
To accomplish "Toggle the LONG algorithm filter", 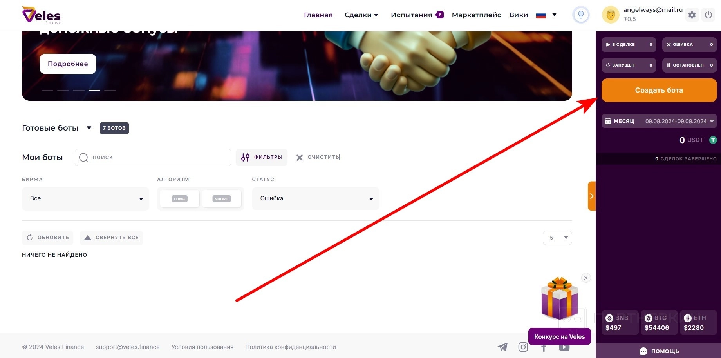I will coord(180,199).
